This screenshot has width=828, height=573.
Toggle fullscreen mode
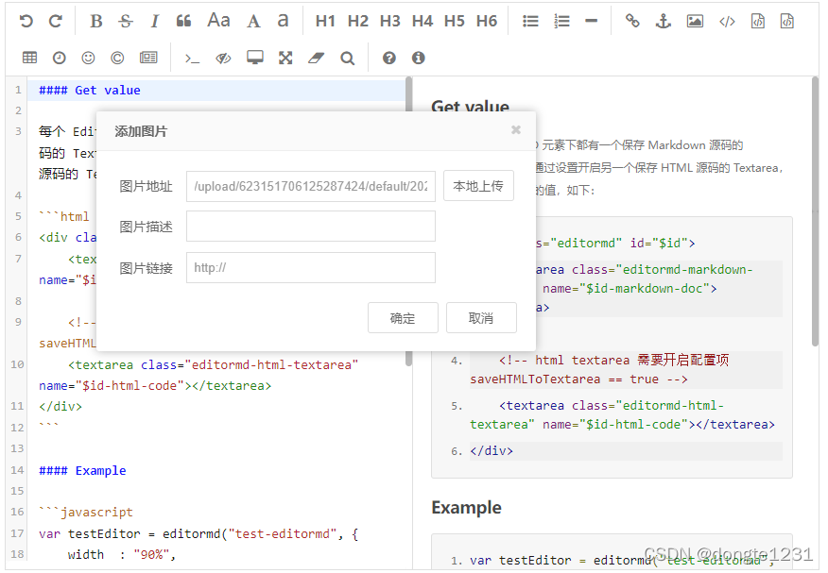pyautogui.click(x=285, y=58)
